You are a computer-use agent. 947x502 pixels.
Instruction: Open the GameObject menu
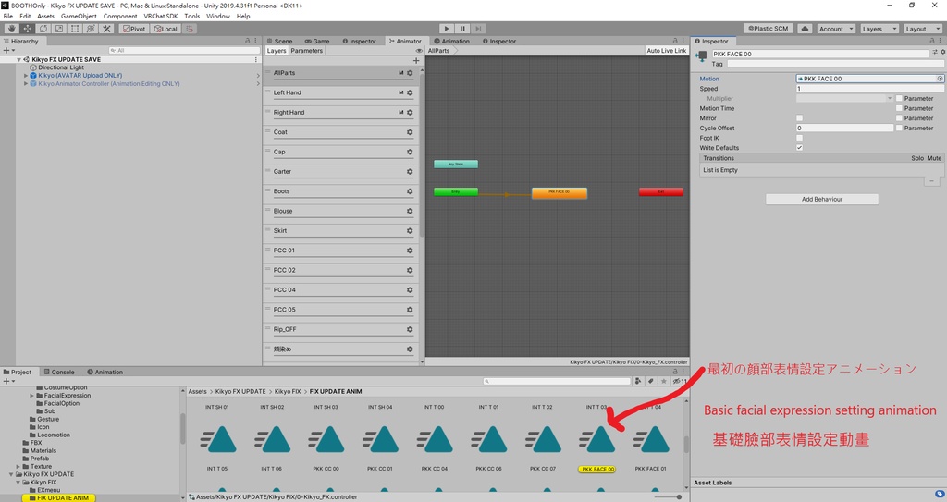point(79,17)
